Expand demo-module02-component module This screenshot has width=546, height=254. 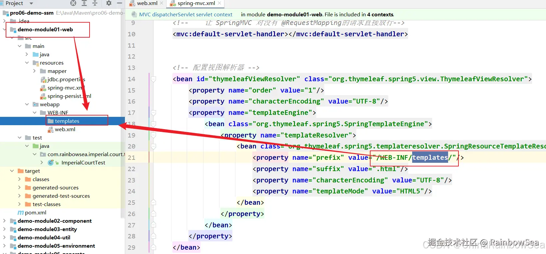pos(4,221)
